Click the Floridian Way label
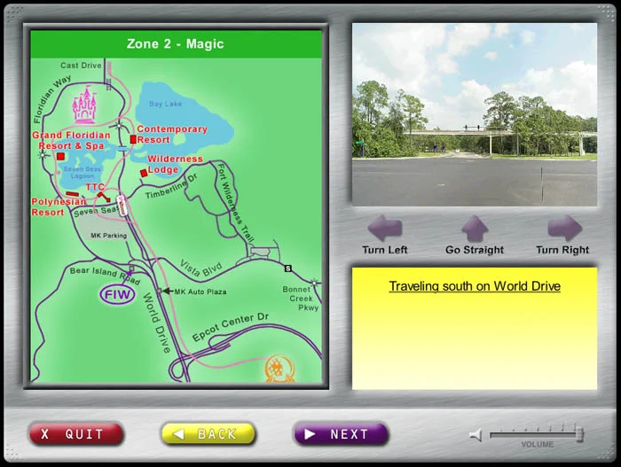 [51, 98]
